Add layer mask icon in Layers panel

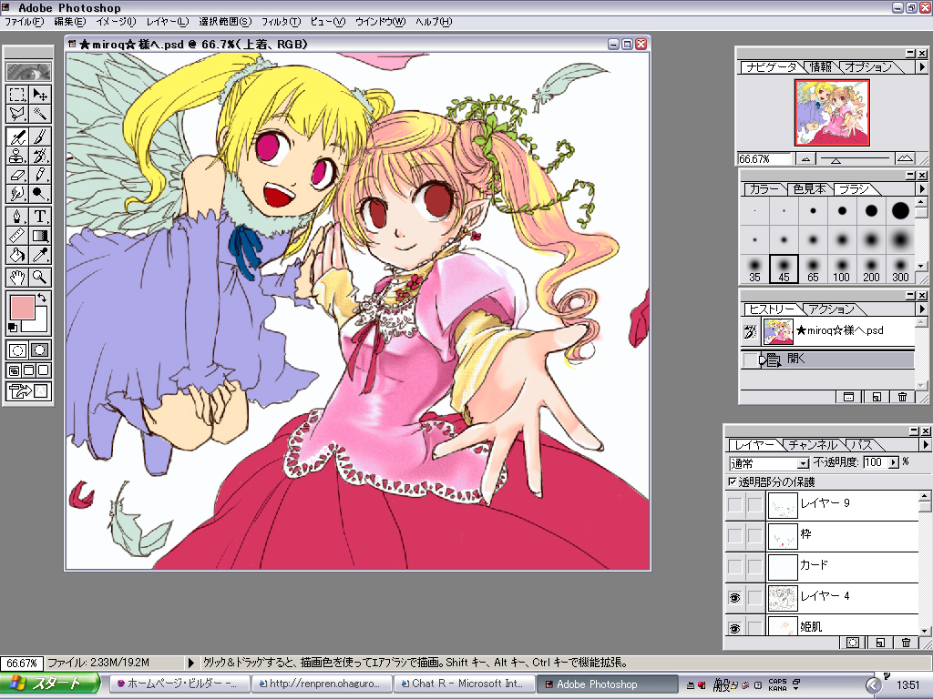tap(853, 642)
